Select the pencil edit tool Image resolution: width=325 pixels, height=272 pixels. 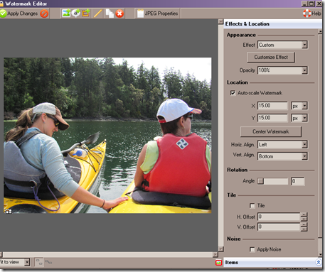[x=97, y=13]
